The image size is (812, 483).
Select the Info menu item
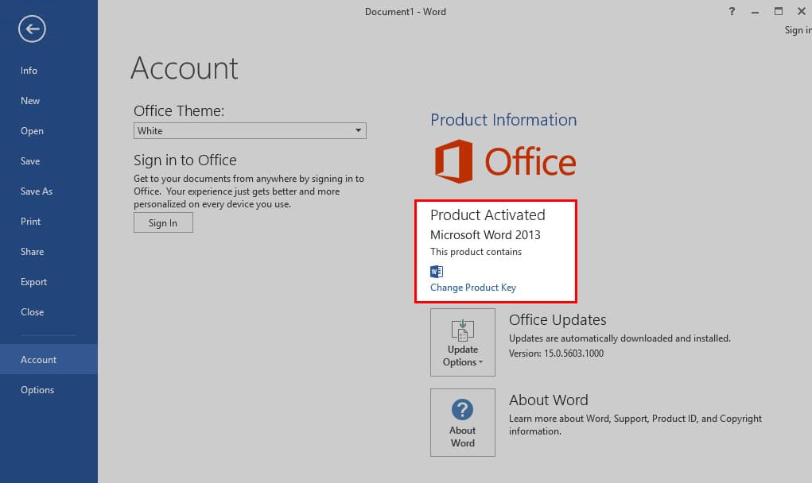point(49,71)
